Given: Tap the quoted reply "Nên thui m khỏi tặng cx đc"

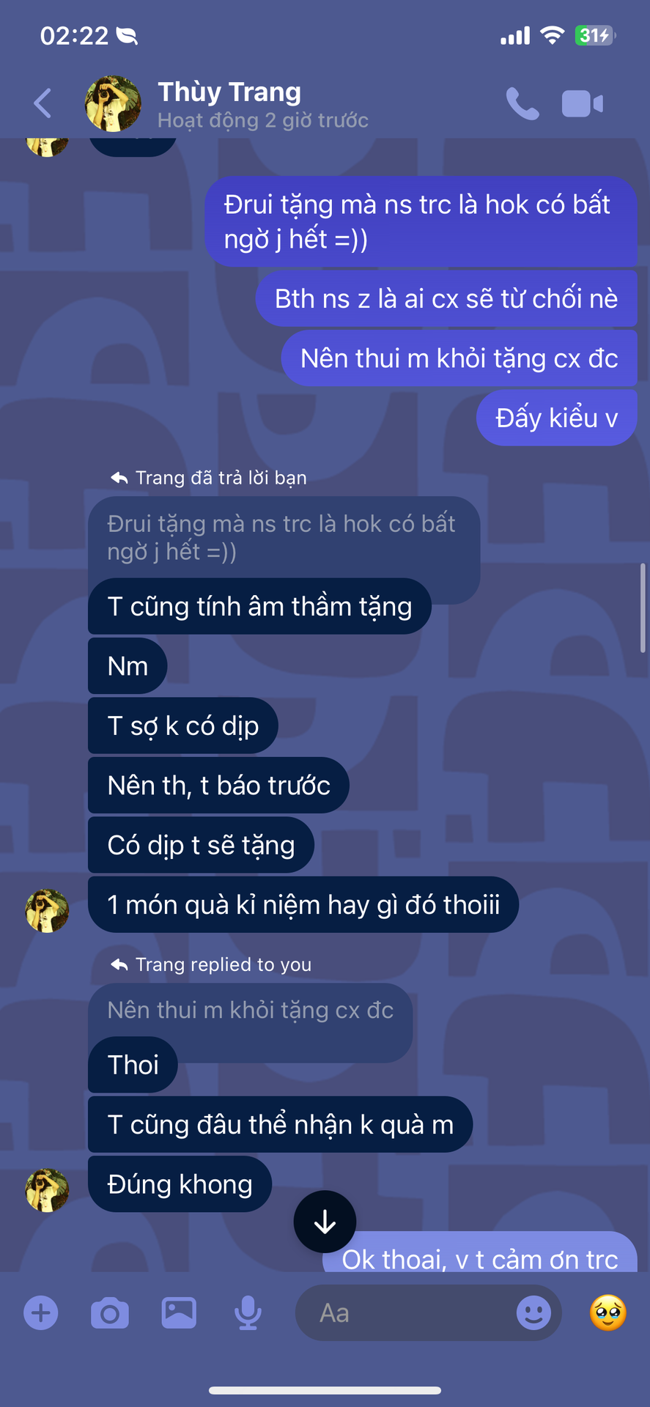Looking at the screenshot, I should coord(250,1010).
